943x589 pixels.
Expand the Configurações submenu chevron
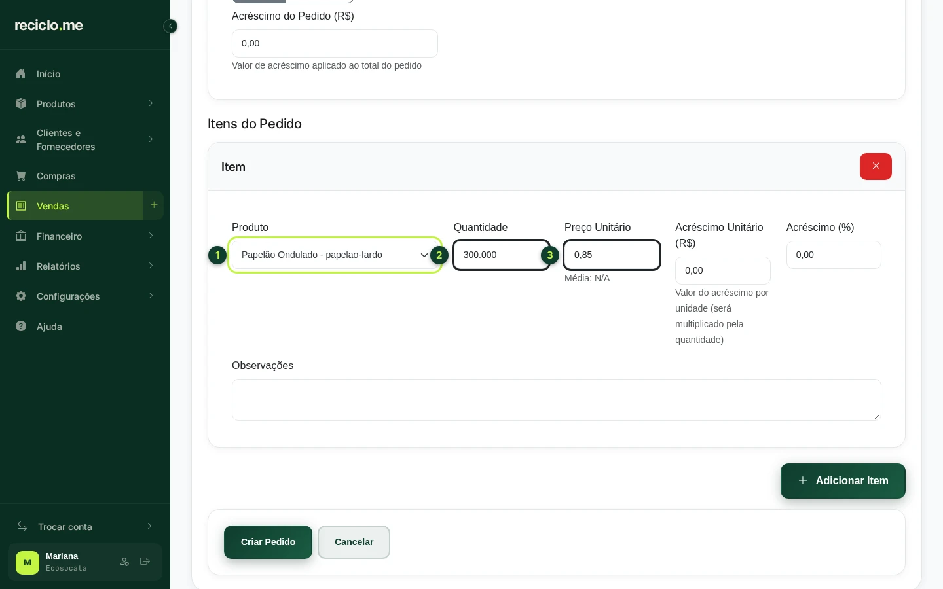[151, 296]
